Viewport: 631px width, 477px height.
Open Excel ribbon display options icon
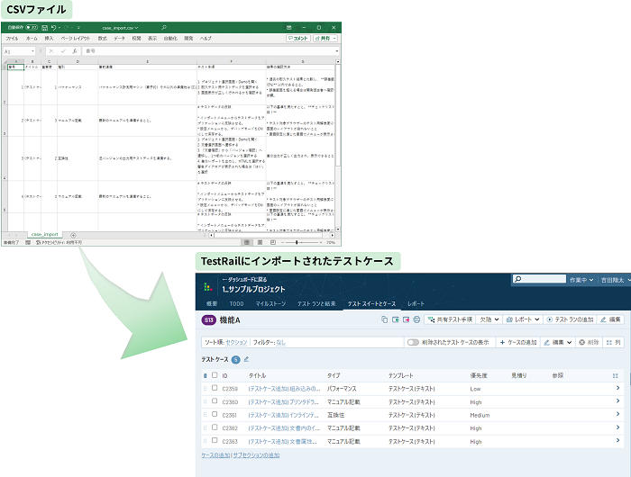(288, 28)
